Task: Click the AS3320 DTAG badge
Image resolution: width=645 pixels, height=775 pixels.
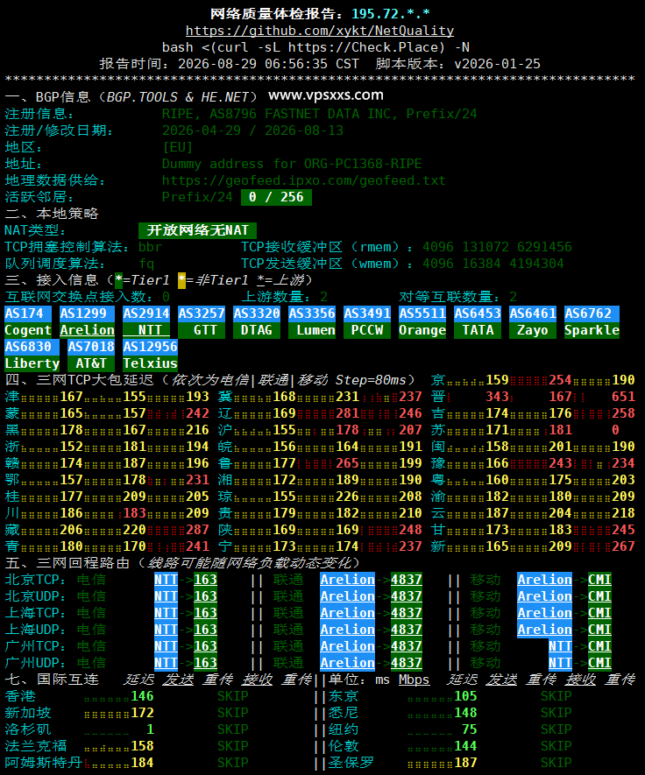Action: (x=257, y=321)
